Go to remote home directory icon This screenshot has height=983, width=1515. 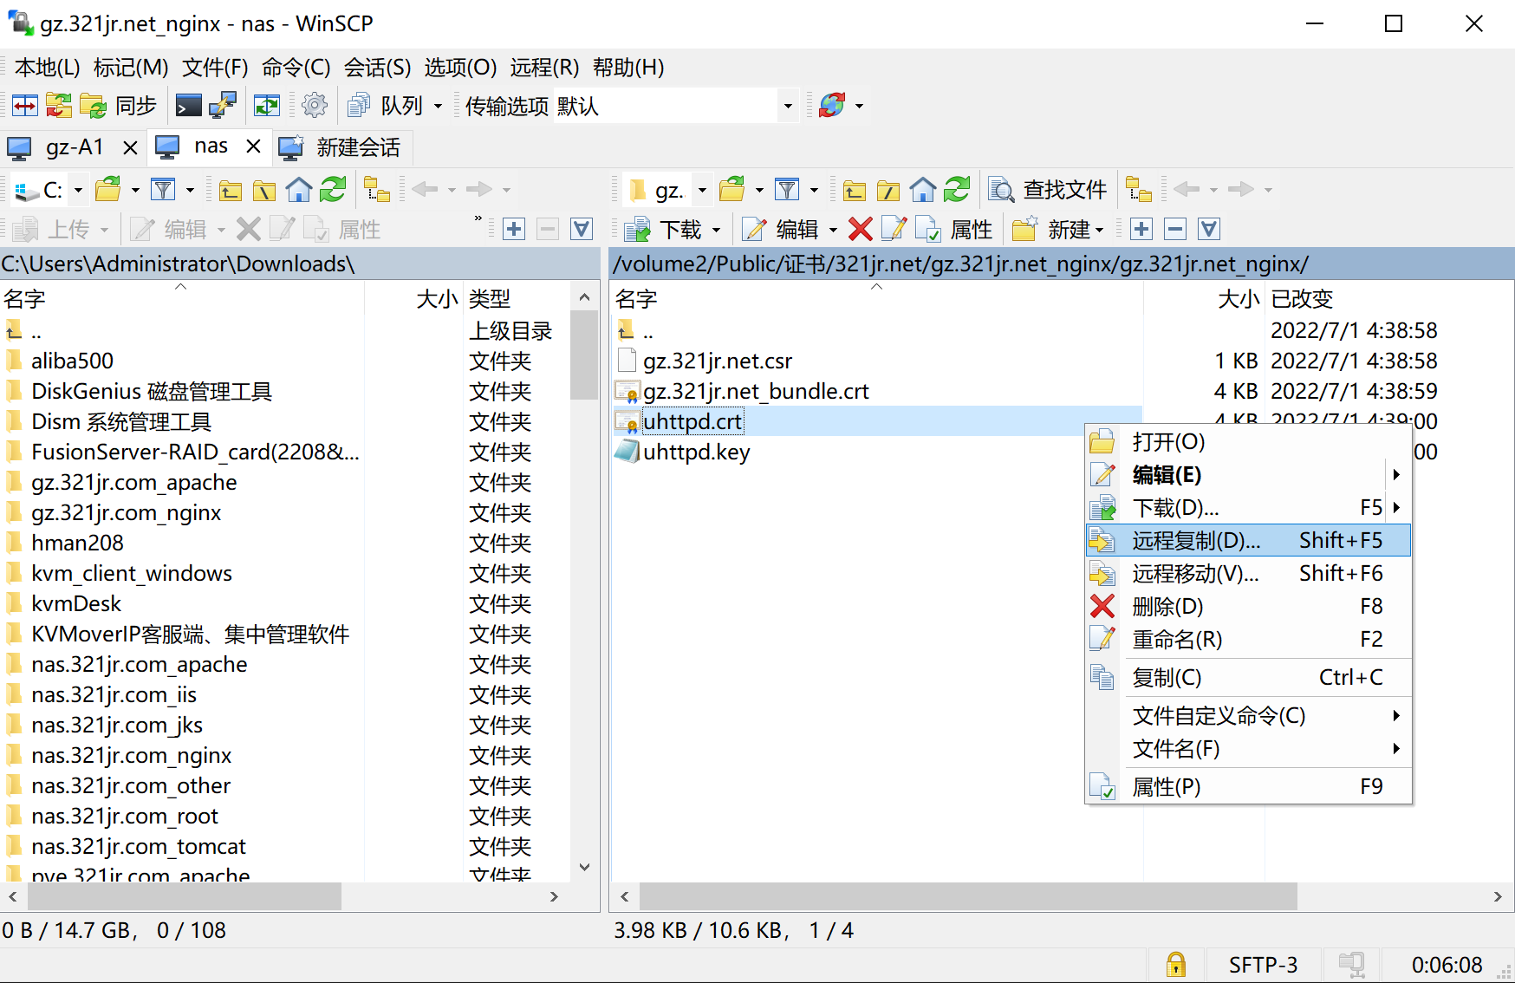923,189
